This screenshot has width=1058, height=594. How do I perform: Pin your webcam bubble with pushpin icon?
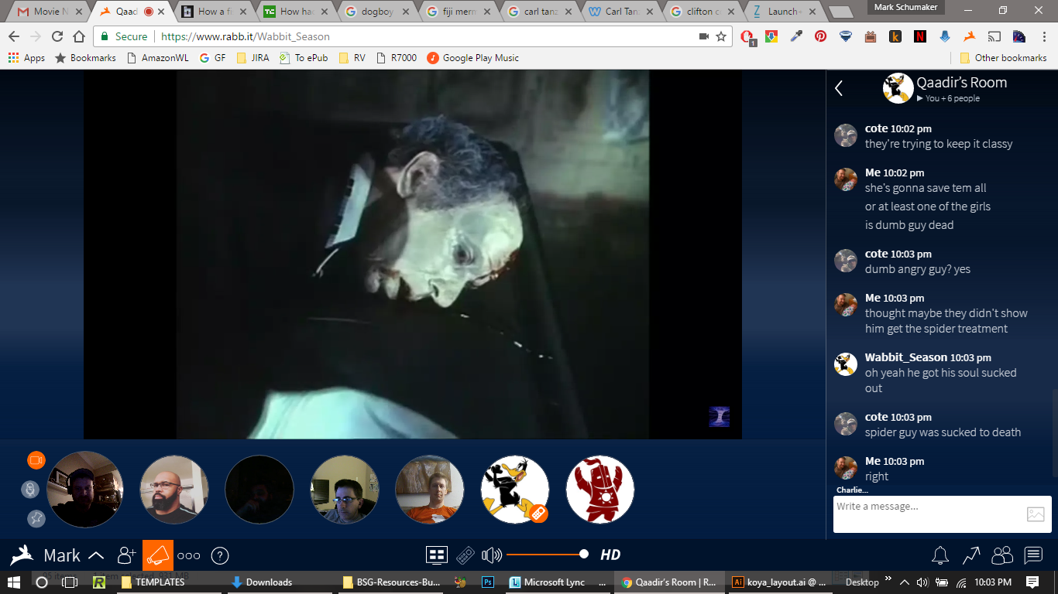(36, 518)
